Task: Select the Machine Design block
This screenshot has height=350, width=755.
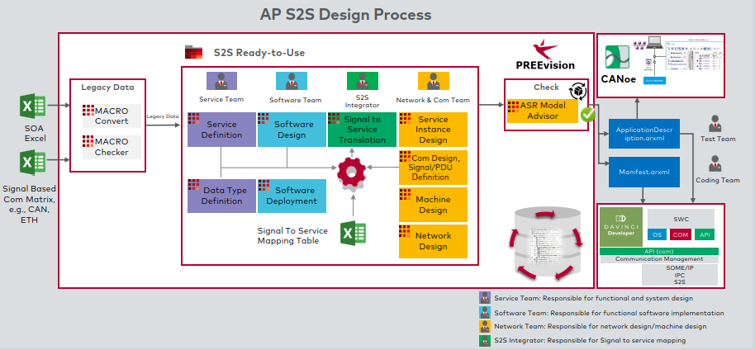Action: pos(433,205)
